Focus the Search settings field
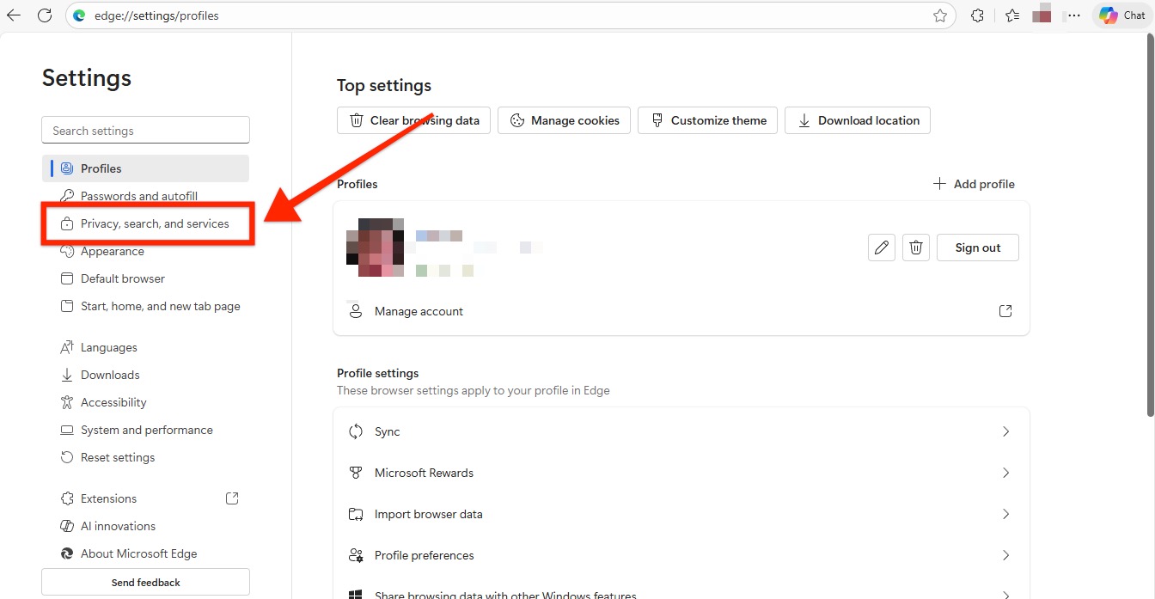 point(145,131)
